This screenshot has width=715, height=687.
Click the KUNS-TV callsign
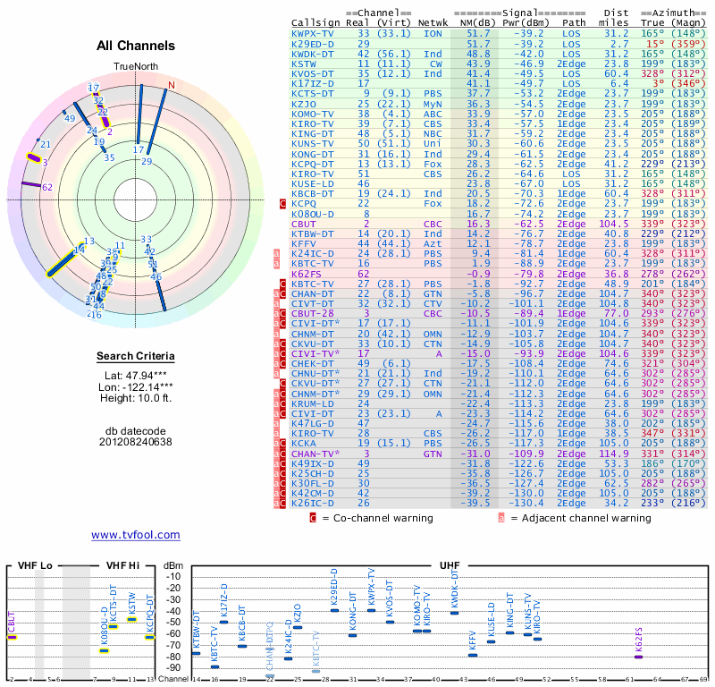point(312,144)
